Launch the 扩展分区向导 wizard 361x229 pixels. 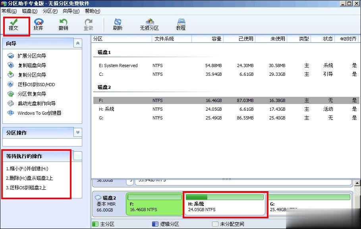coord(32,56)
